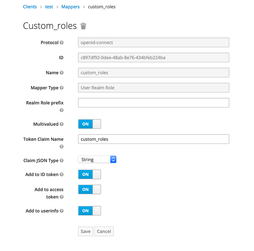Navigate to Mappers breadcrumb
The image size is (254, 251).
point(71,7)
